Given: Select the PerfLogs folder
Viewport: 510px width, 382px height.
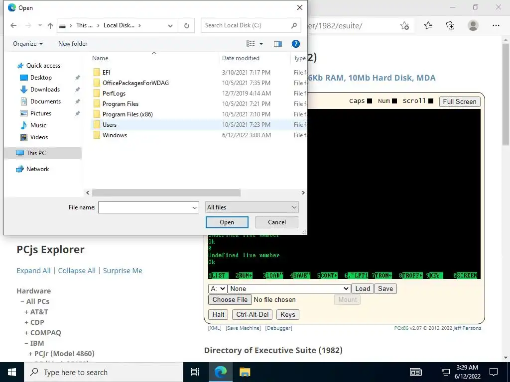Looking at the screenshot, I should [114, 93].
